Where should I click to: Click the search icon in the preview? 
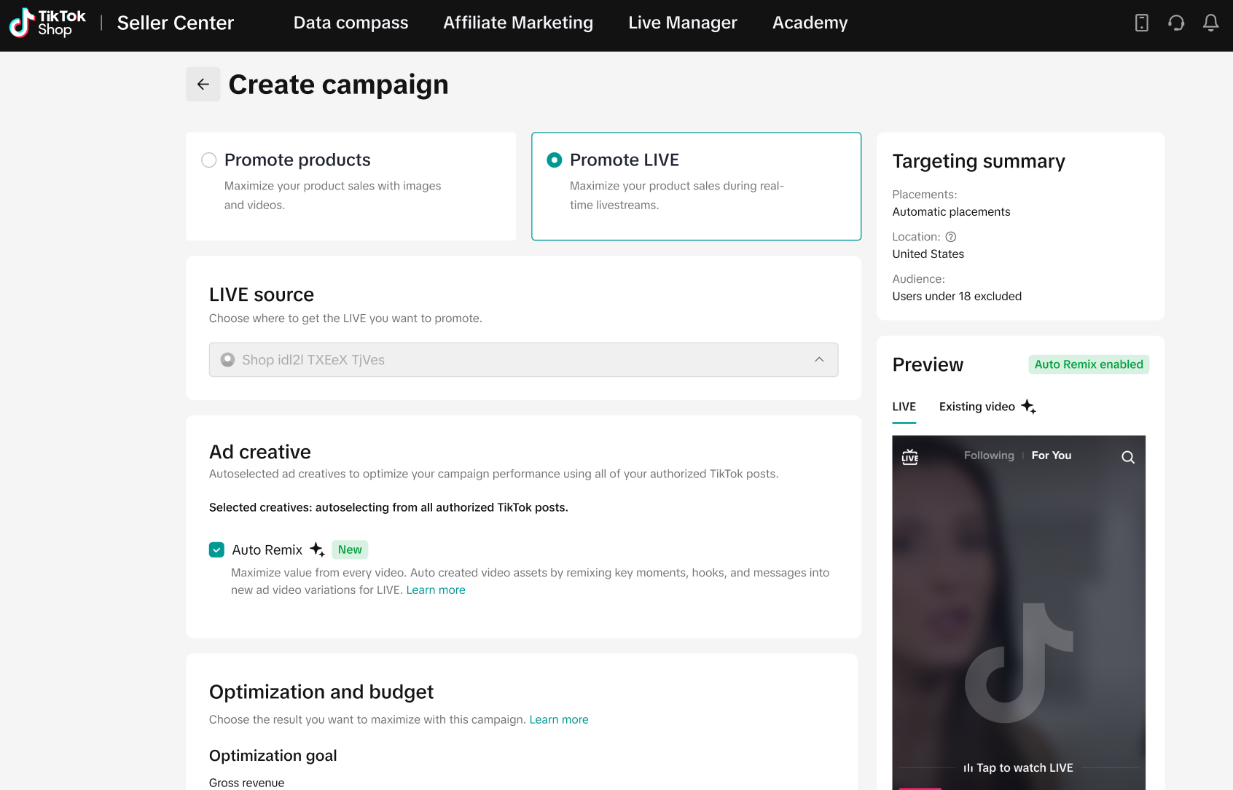tap(1128, 457)
